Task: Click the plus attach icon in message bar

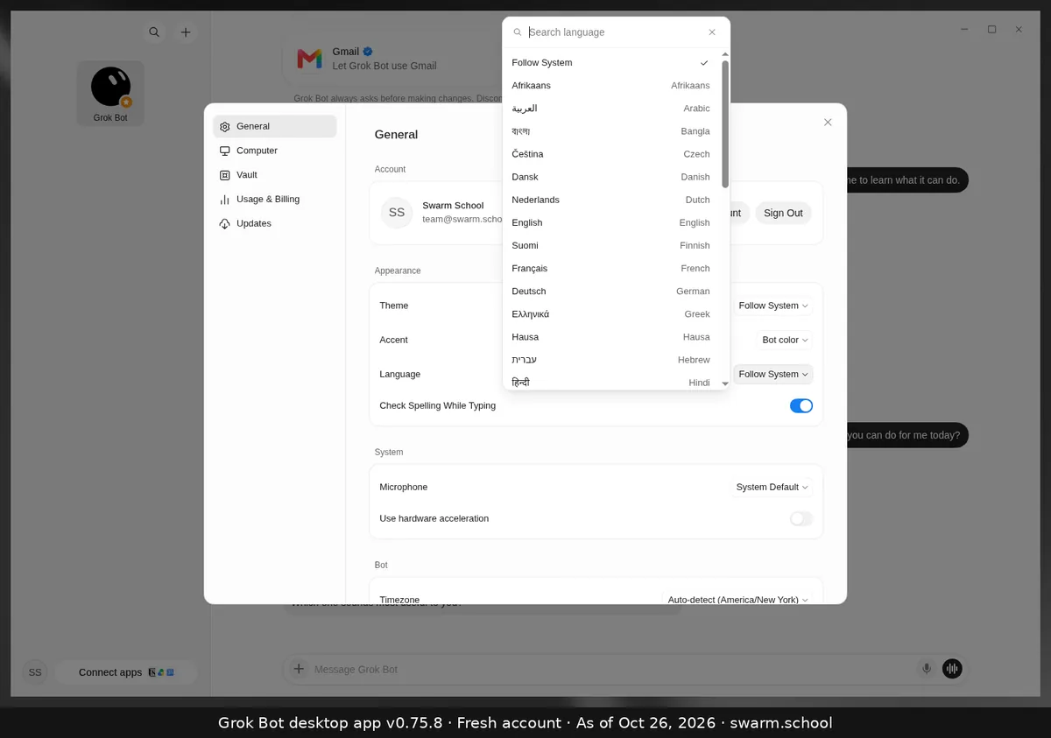Action: tap(299, 669)
